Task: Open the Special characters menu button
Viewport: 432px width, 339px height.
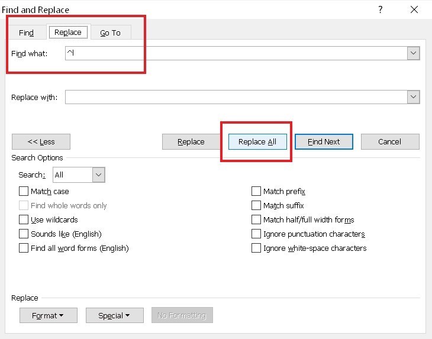Action: [x=115, y=315]
